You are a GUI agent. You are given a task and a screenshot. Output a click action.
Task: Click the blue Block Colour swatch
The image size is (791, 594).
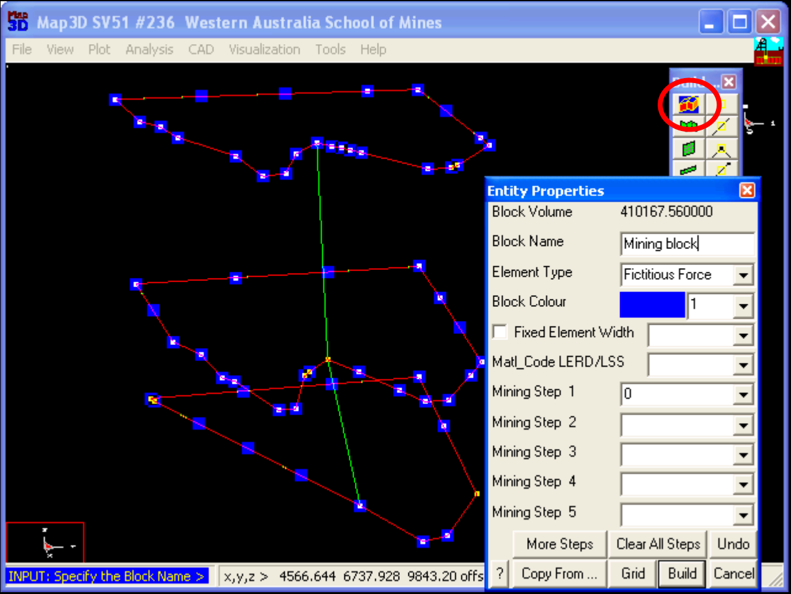click(652, 305)
